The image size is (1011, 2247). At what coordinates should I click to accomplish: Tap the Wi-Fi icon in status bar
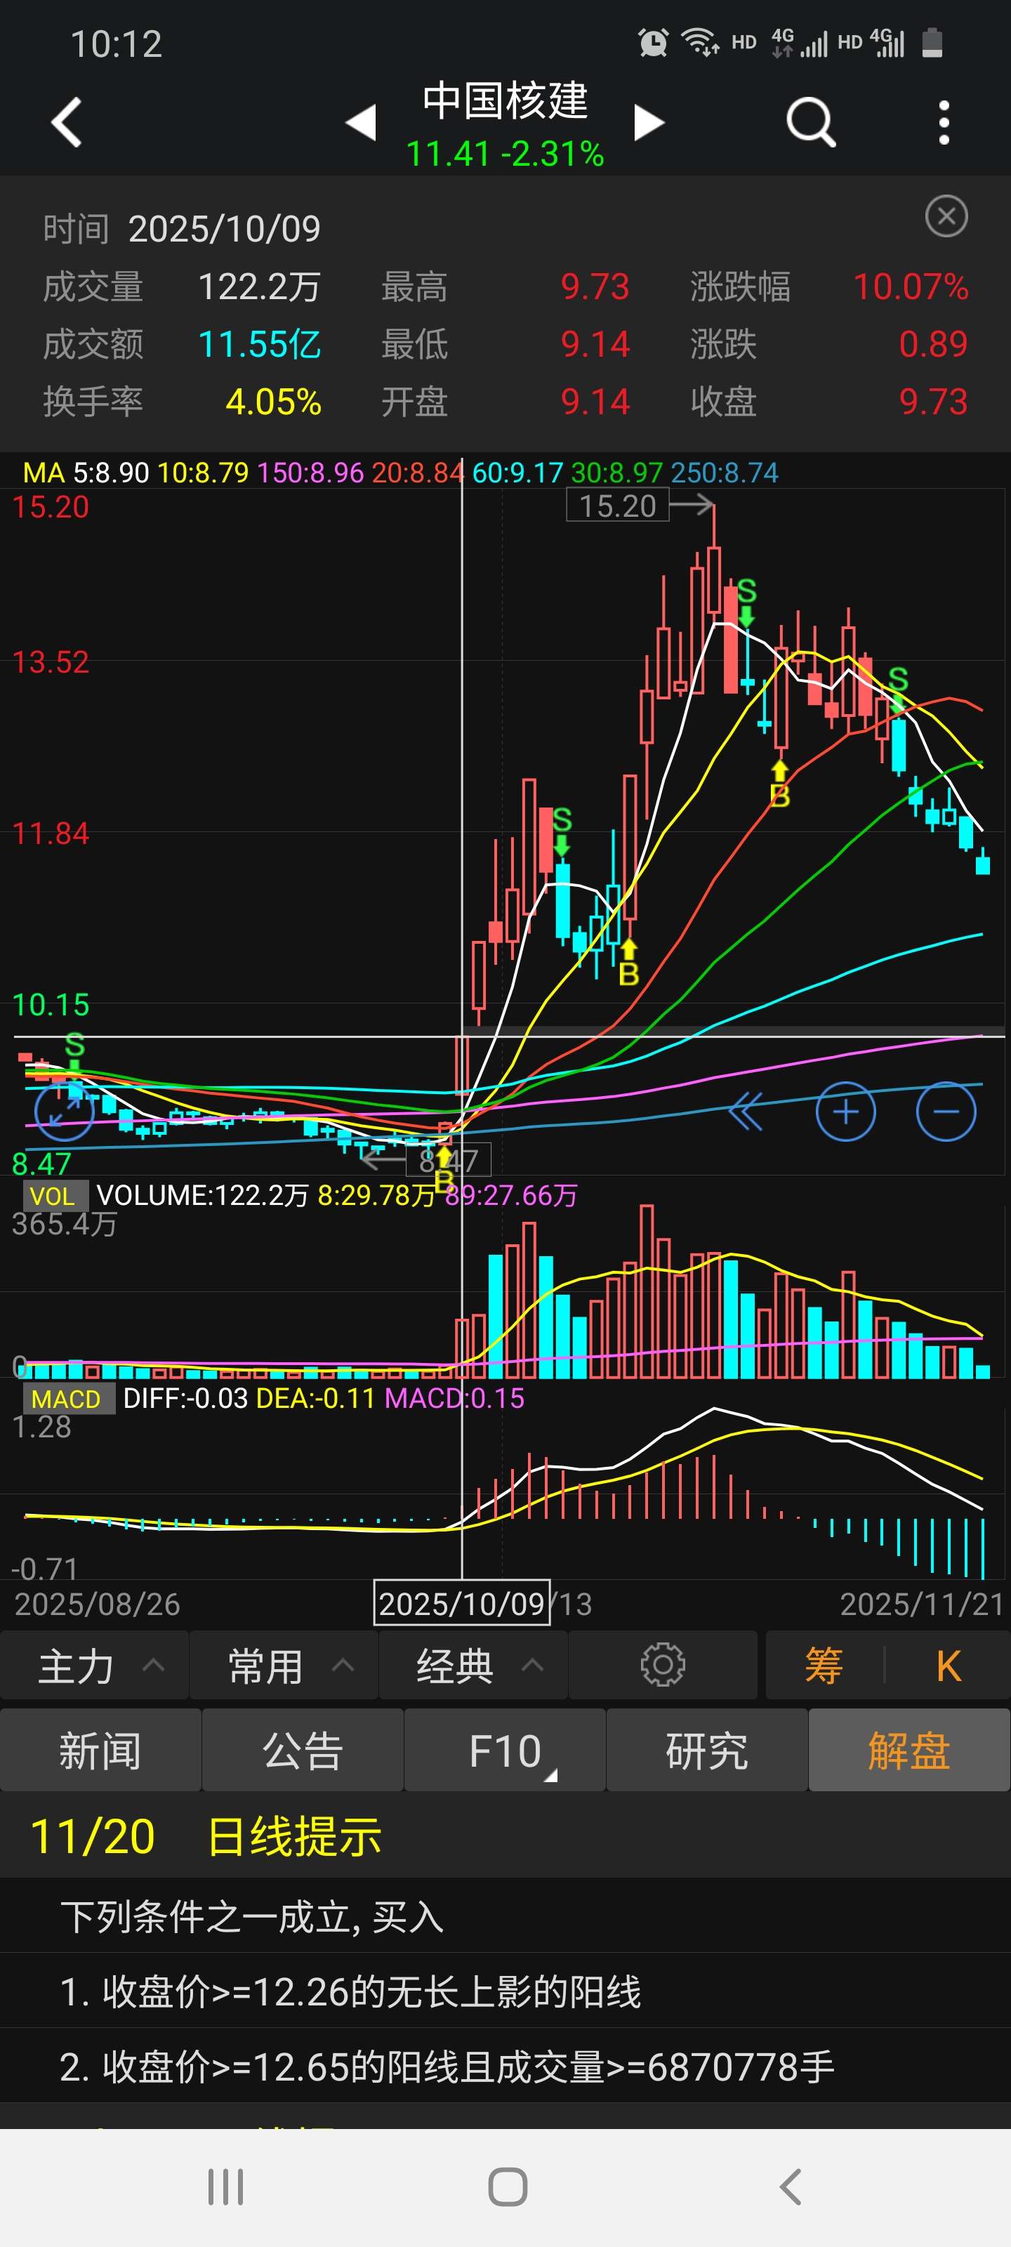tap(699, 42)
